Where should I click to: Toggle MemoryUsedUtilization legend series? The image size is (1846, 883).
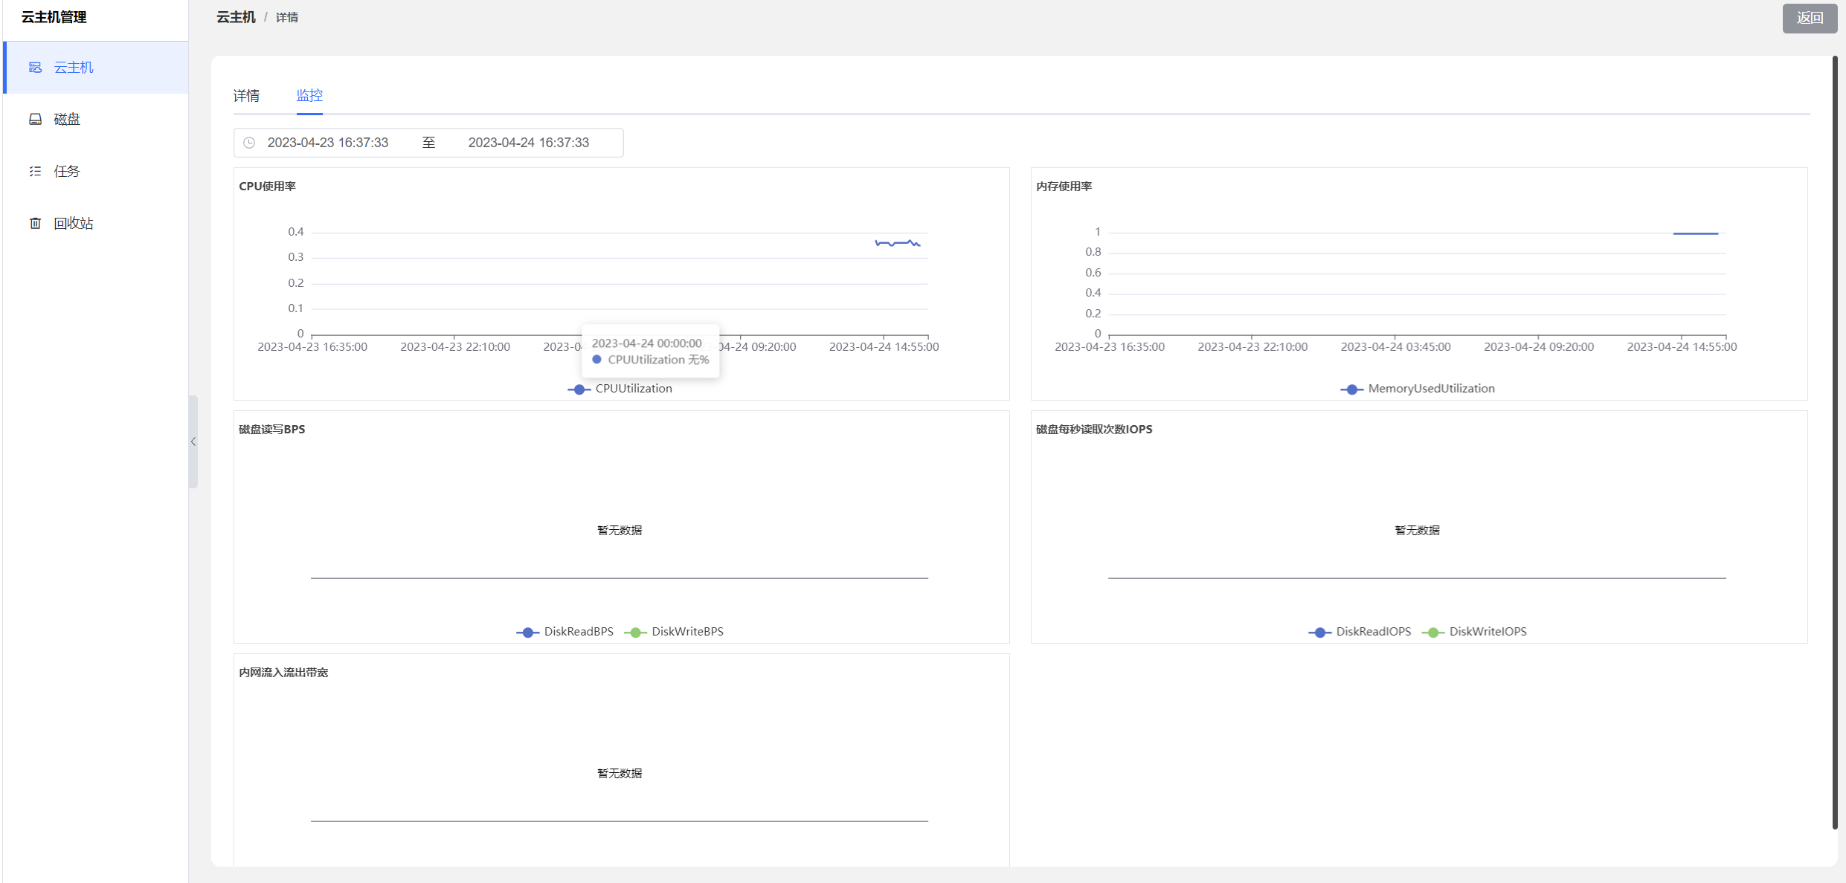1418,389
